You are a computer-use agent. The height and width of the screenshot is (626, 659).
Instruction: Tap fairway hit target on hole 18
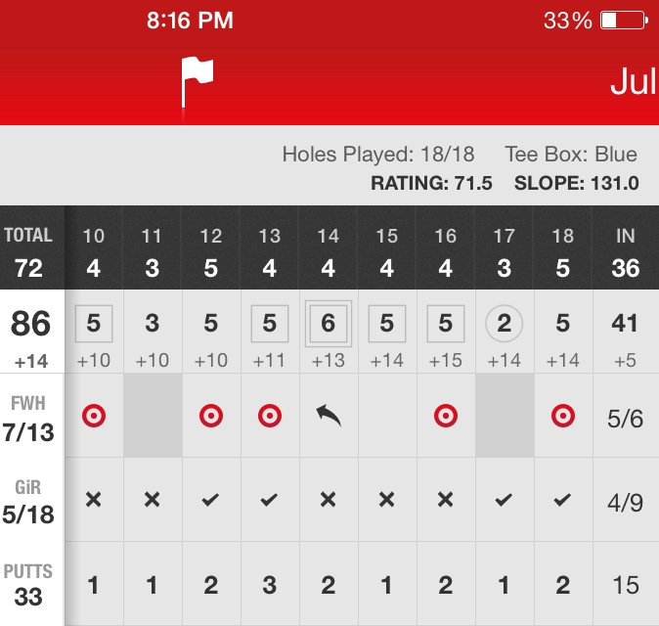pyautogui.click(x=563, y=416)
